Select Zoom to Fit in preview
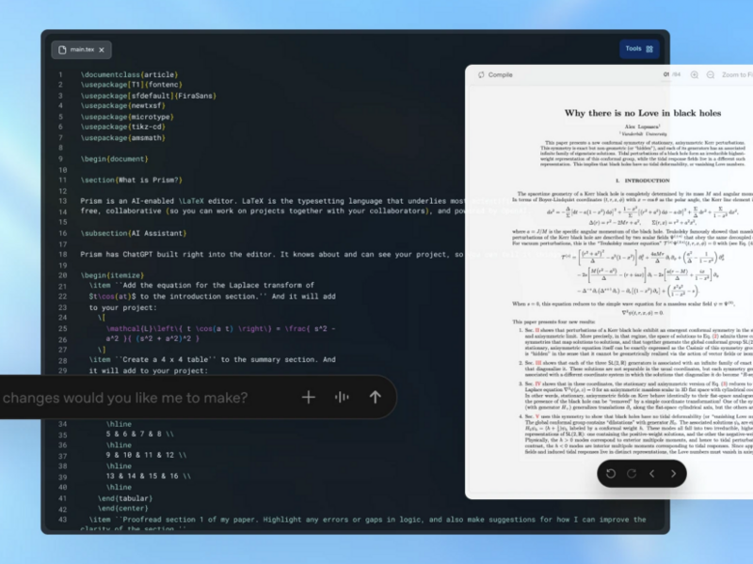The height and width of the screenshot is (564, 753). pyautogui.click(x=737, y=75)
